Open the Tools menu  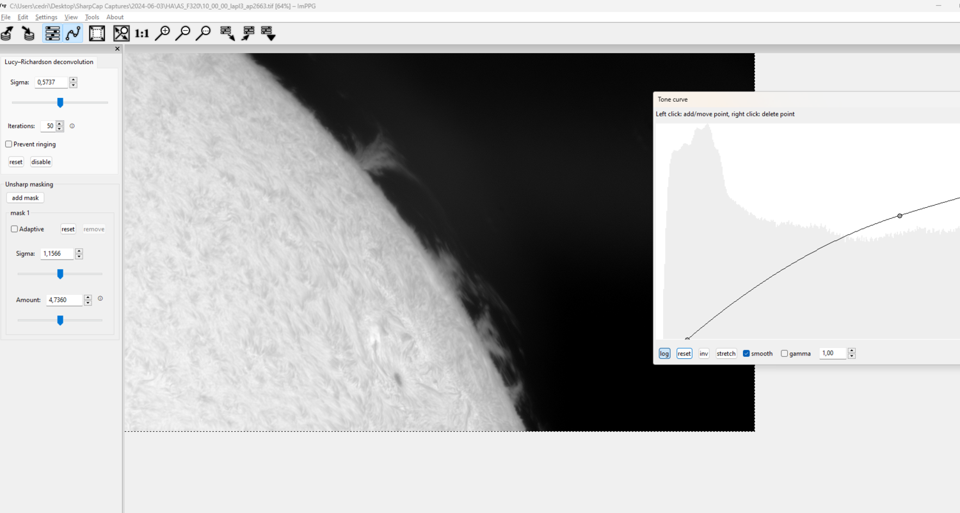pos(92,17)
